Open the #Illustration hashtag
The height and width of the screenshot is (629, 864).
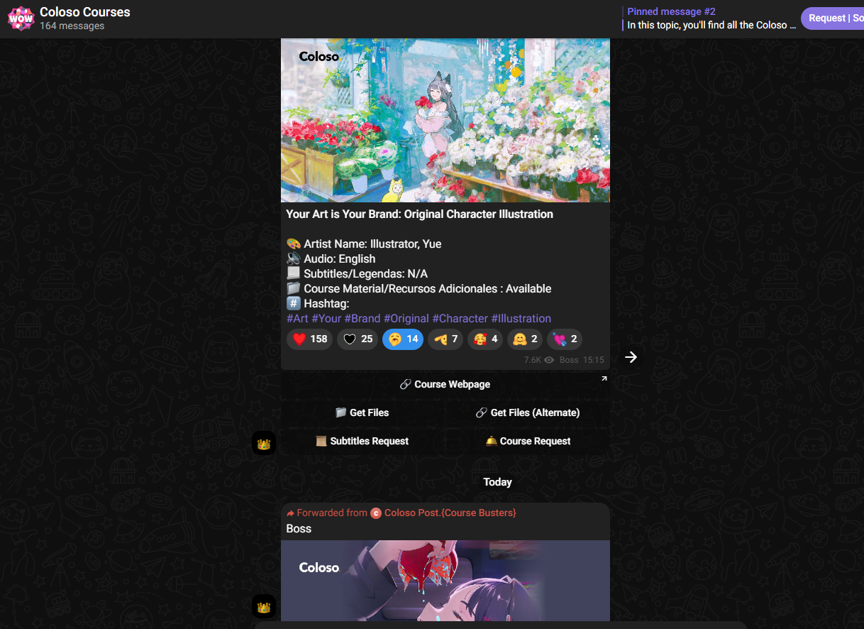[521, 319]
